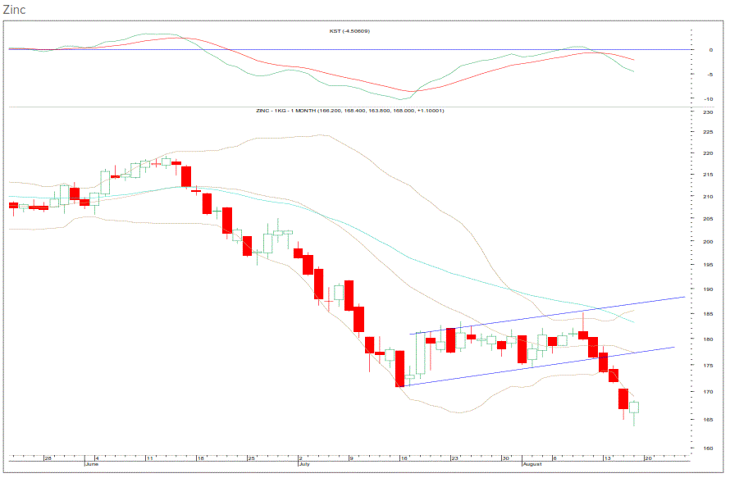
Task: Select the 180 price axis label
Action: point(708,339)
